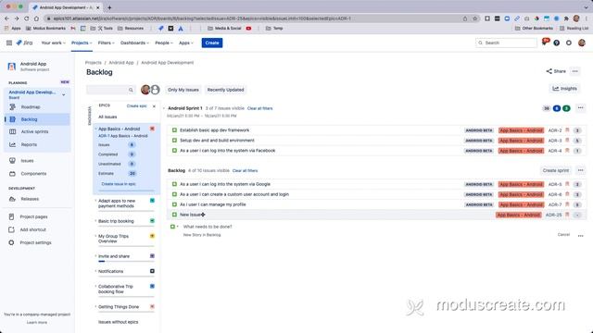Filter by unassigned avatar
Image resolution: width=593 pixels, height=333 pixels.
pos(155,90)
